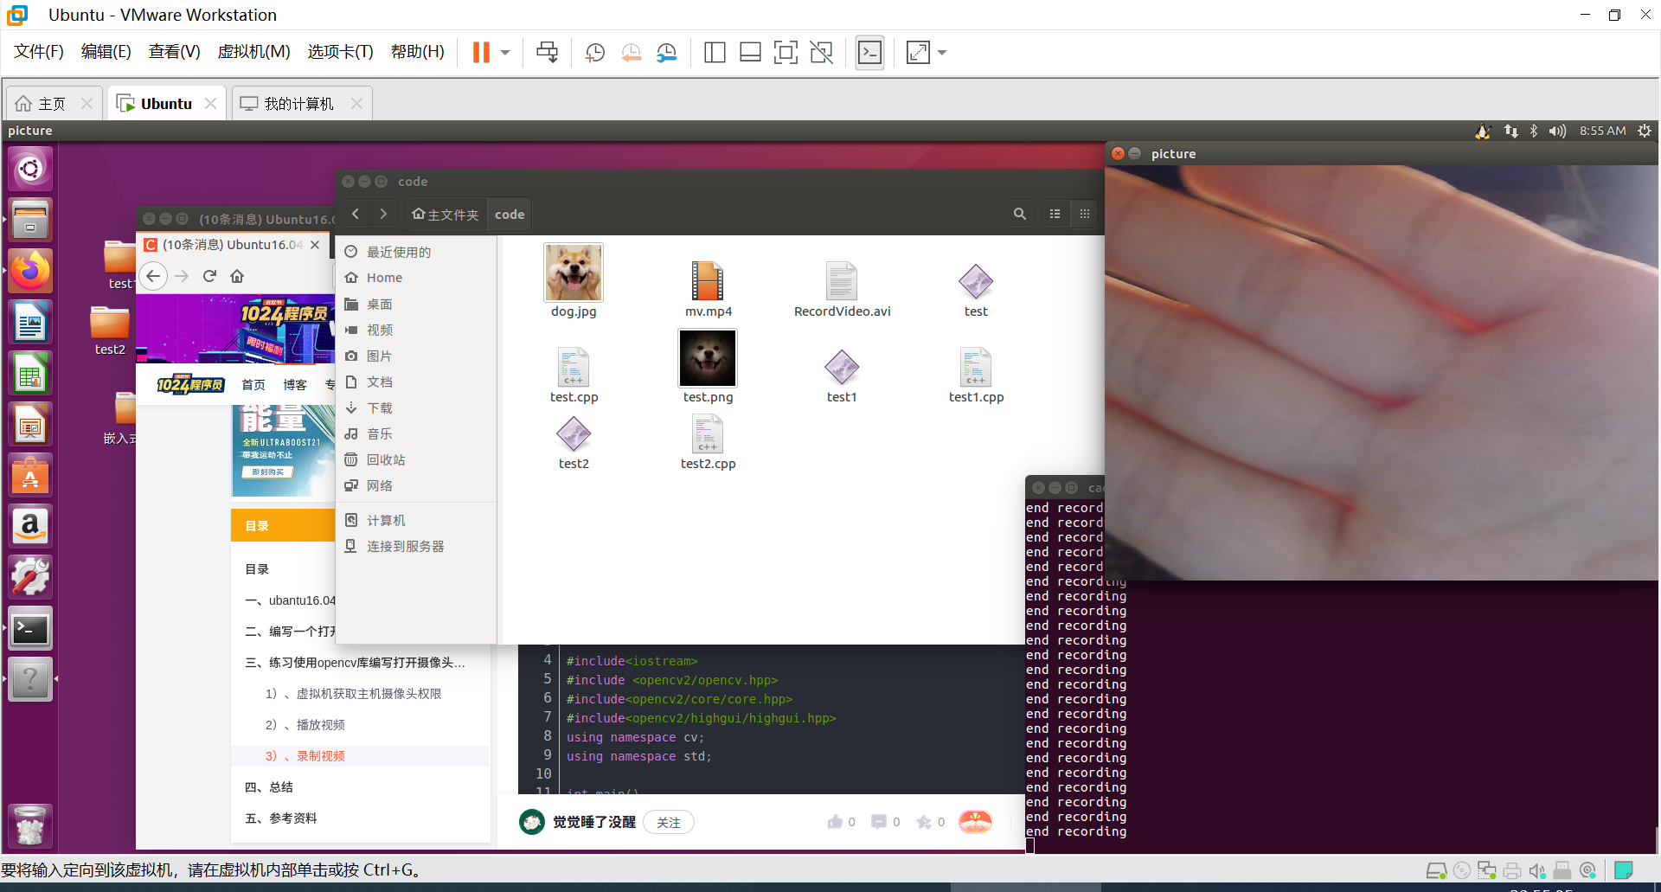1661x892 pixels.
Task: Open the volume indicator menu
Action: [1557, 131]
